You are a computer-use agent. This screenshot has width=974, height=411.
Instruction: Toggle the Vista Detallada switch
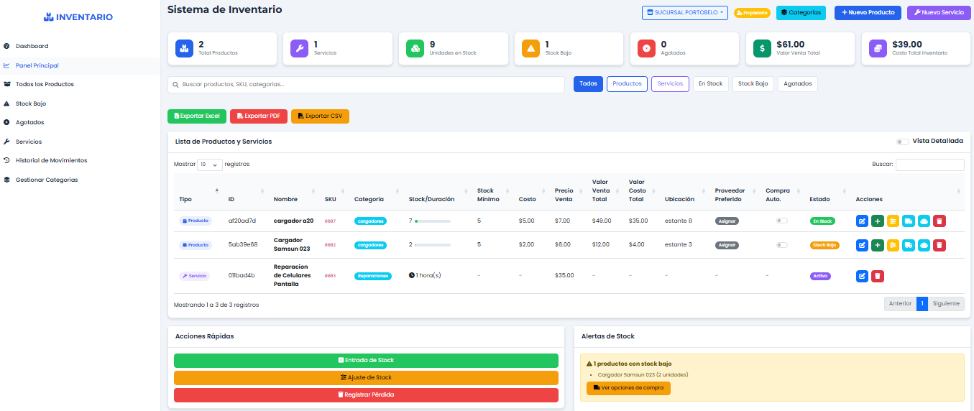[x=902, y=142]
